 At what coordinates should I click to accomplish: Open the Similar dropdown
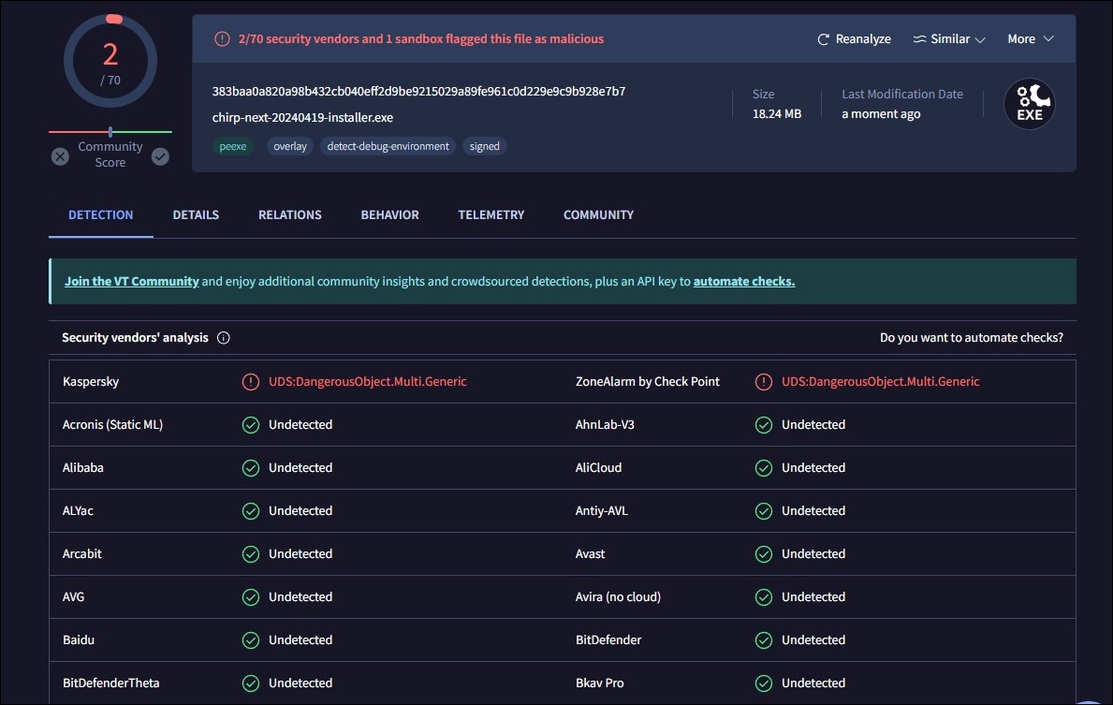coord(949,39)
